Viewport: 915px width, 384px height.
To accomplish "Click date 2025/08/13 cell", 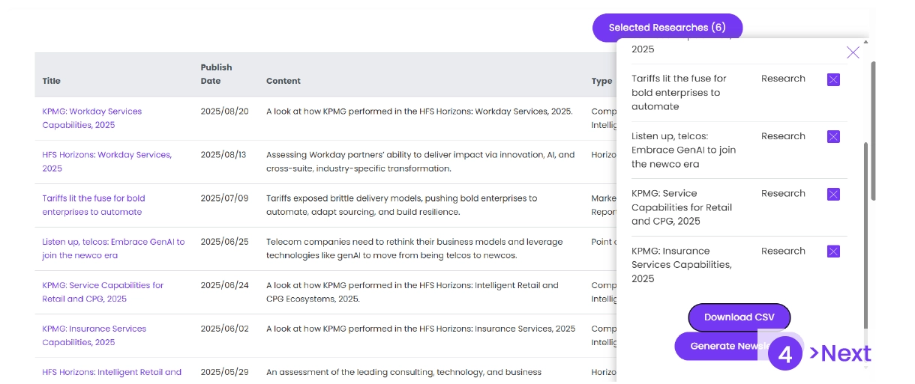I will tap(223, 155).
